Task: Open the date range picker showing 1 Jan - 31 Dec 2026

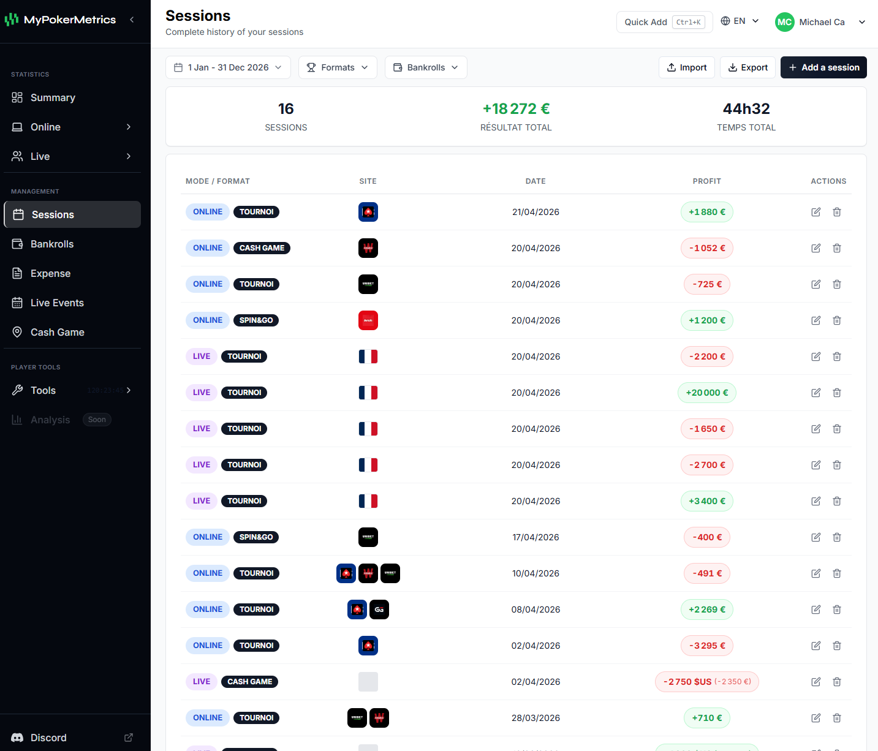Action: pyautogui.click(x=227, y=67)
